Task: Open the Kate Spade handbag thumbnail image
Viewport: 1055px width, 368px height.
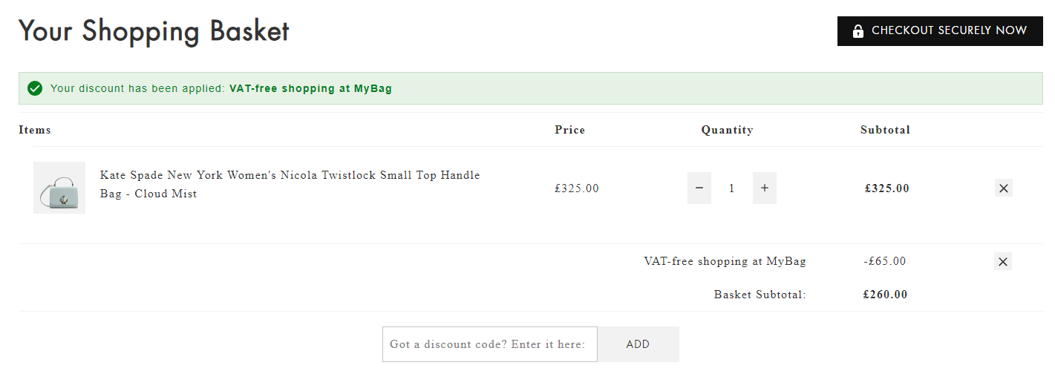Action: [59, 188]
